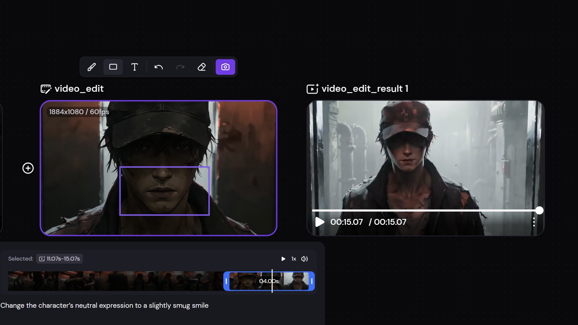
Task: Click the result video progress slider knob
Action: 539,210
